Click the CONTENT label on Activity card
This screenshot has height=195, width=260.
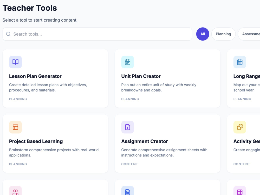(x=242, y=164)
